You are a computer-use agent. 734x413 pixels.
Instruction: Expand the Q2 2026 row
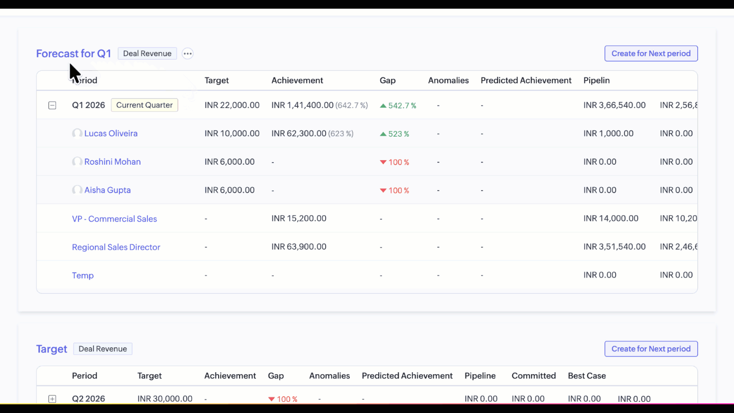click(x=52, y=399)
